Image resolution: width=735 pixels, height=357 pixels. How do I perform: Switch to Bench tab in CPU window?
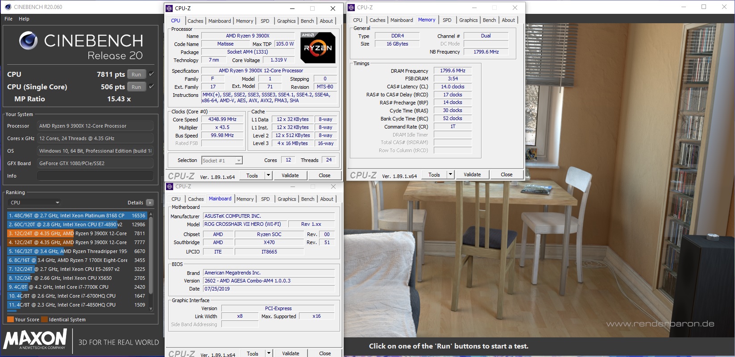tap(307, 21)
